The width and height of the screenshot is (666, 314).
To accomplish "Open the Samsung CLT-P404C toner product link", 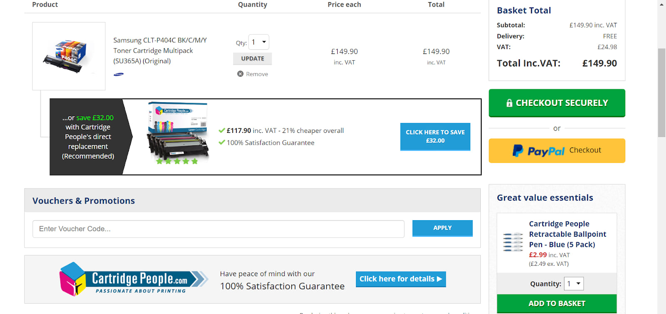I will point(160,51).
